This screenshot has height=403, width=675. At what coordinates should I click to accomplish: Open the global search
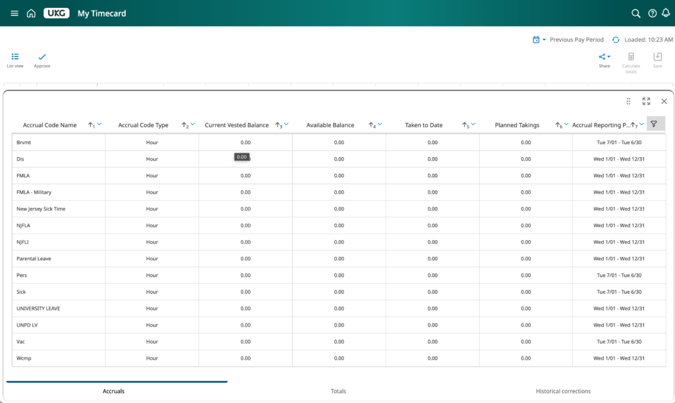(x=635, y=13)
